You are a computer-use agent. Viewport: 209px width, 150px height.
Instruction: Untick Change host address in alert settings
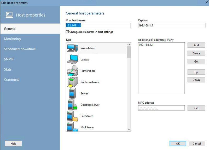pyautogui.click(x=67, y=32)
